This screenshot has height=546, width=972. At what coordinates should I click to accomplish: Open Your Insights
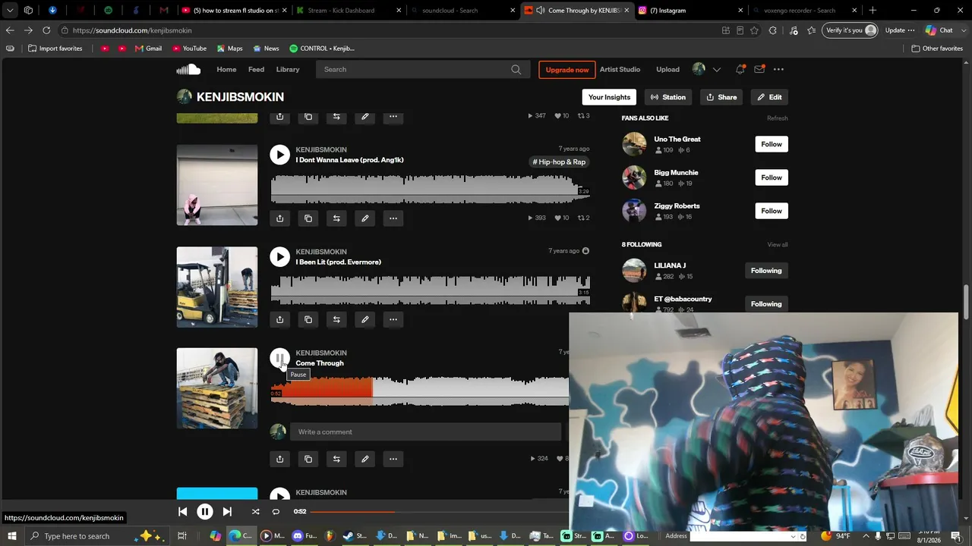tap(609, 97)
